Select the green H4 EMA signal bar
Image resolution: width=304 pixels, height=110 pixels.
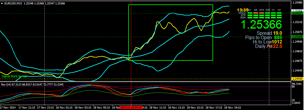[x=279, y=18]
